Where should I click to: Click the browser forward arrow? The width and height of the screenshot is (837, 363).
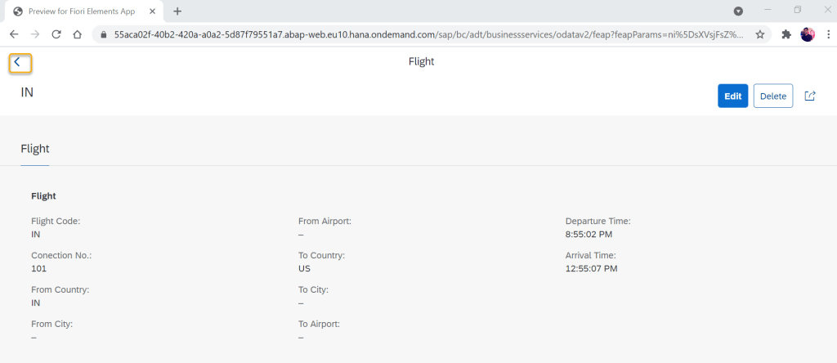click(x=35, y=34)
